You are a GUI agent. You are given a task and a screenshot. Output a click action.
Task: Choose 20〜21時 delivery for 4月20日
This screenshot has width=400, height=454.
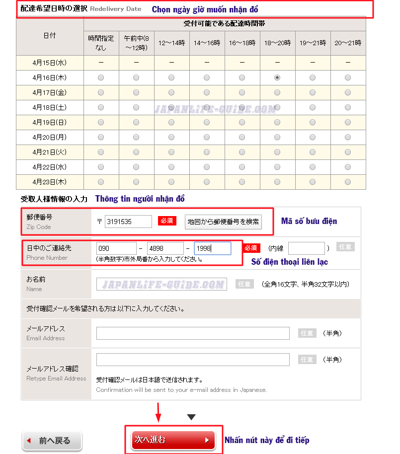(348, 137)
